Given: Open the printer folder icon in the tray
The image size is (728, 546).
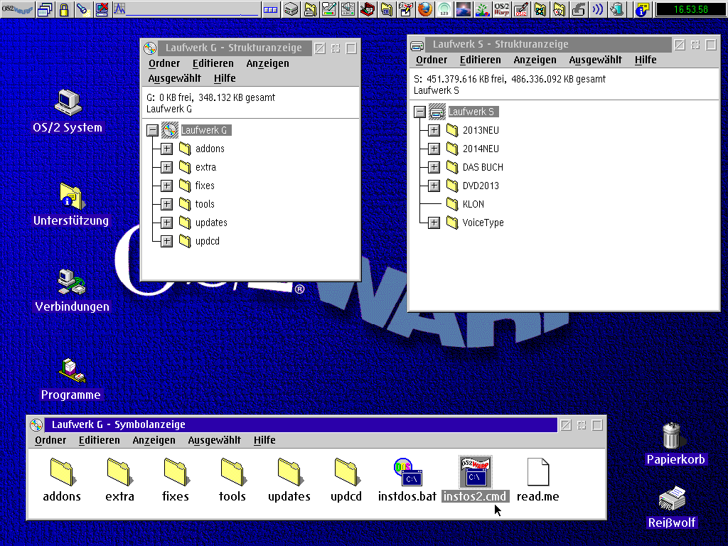Looking at the screenshot, I should click(x=310, y=9).
